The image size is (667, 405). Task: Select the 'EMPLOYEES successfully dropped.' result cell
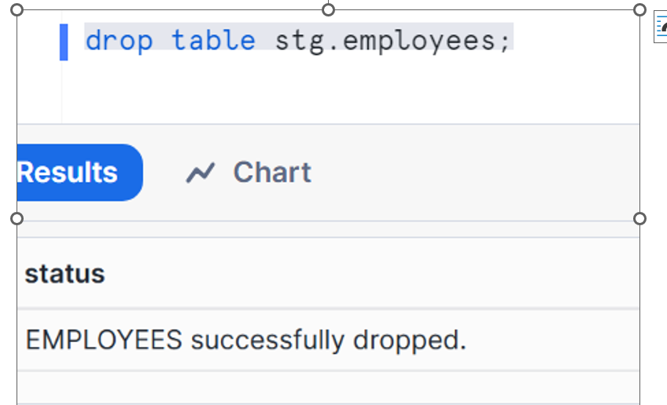click(245, 340)
